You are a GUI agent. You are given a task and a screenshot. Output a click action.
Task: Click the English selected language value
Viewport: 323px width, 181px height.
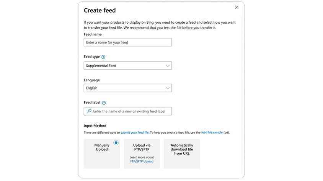pos(91,88)
